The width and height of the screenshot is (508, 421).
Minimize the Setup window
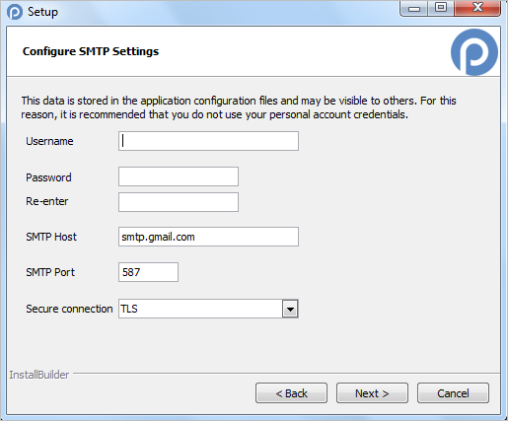tap(414, 8)
